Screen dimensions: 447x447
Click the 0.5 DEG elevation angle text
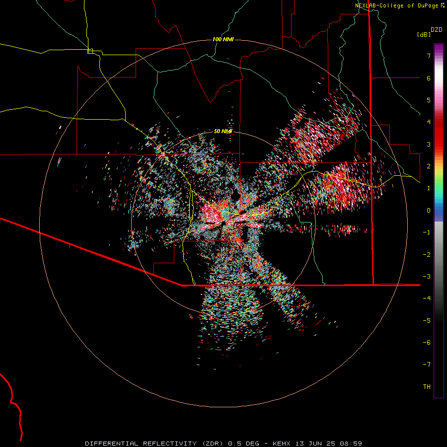coord(244,444)
